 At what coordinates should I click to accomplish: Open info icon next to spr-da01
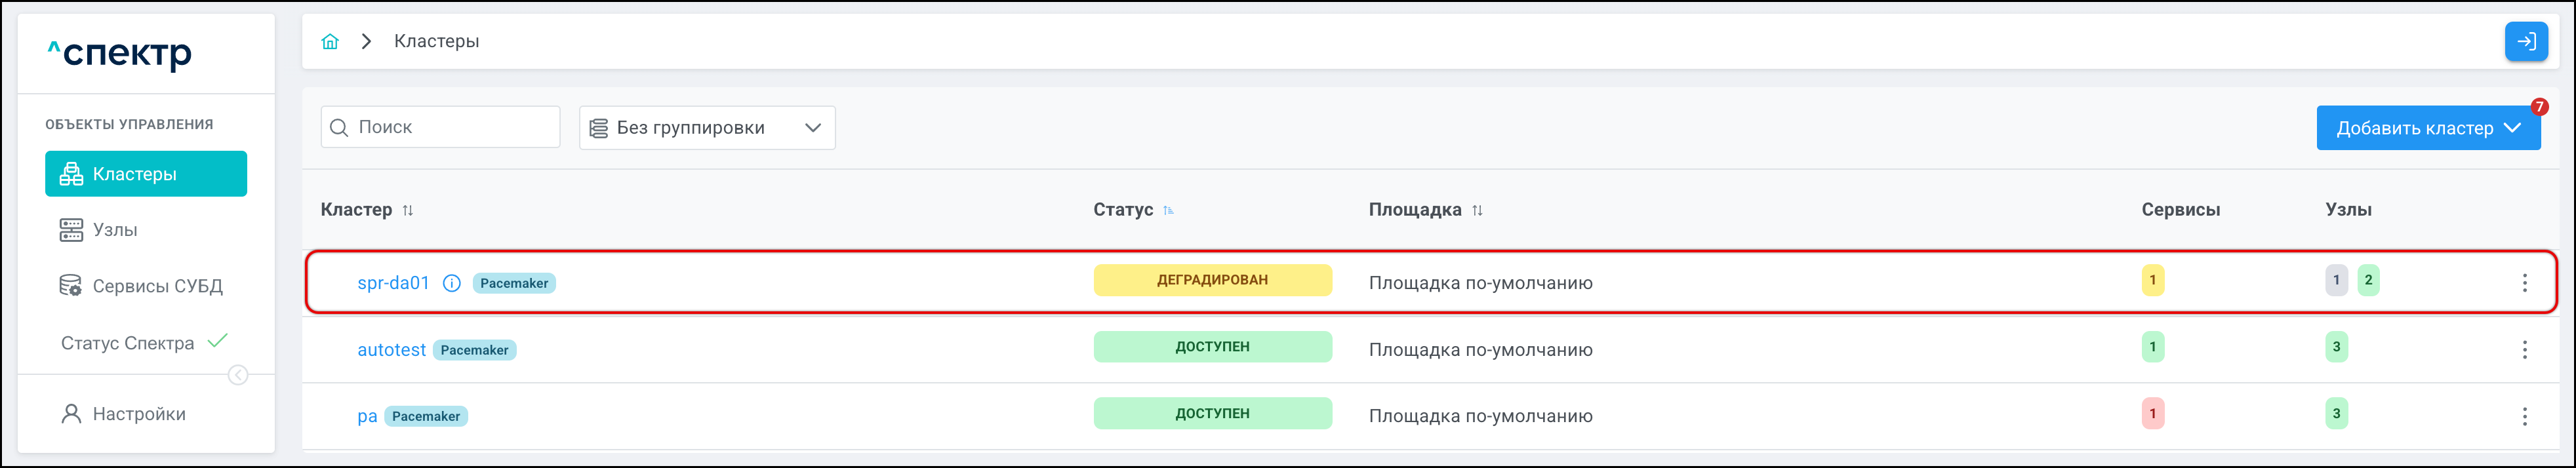pos(452,283)
